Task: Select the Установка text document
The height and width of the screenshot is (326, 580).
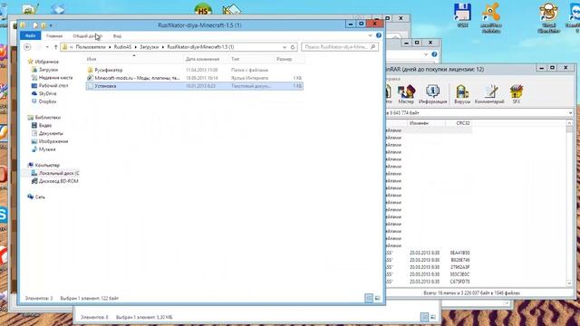Action: tap(195, 86)
